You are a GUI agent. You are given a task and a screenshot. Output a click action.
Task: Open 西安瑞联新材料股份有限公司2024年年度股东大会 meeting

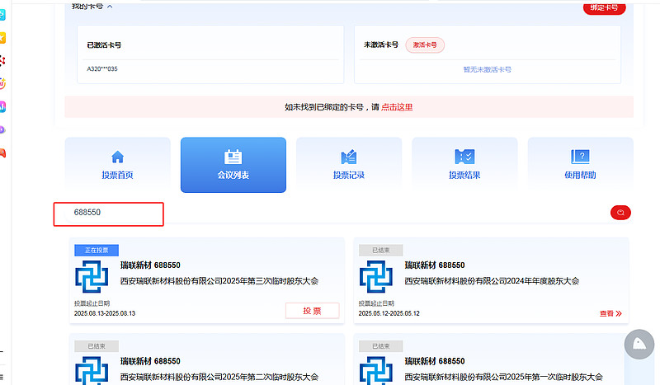click(492, 281)
